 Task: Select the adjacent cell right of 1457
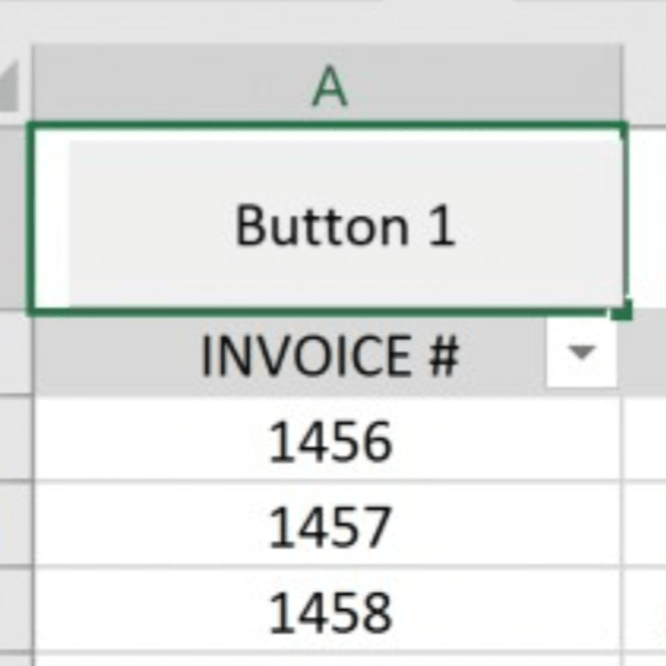(x=645, y=523)
